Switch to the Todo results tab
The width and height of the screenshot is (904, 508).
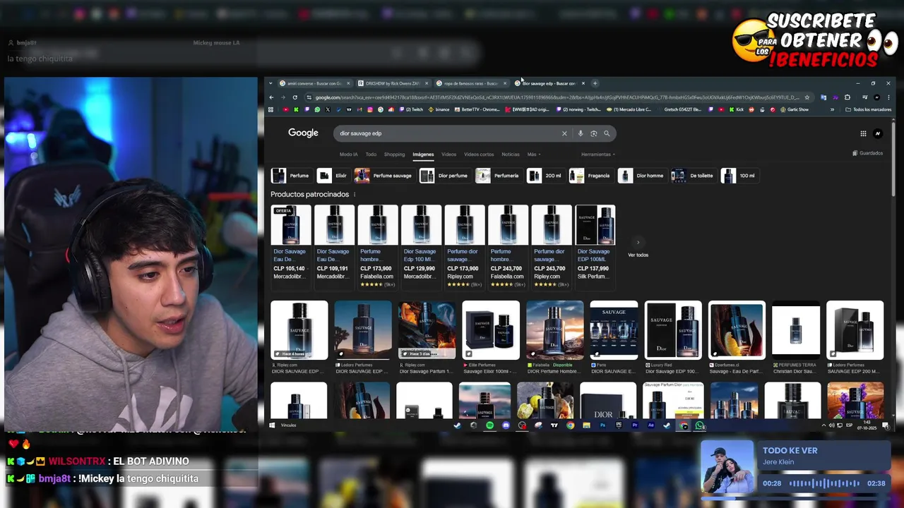click(371, 155)
